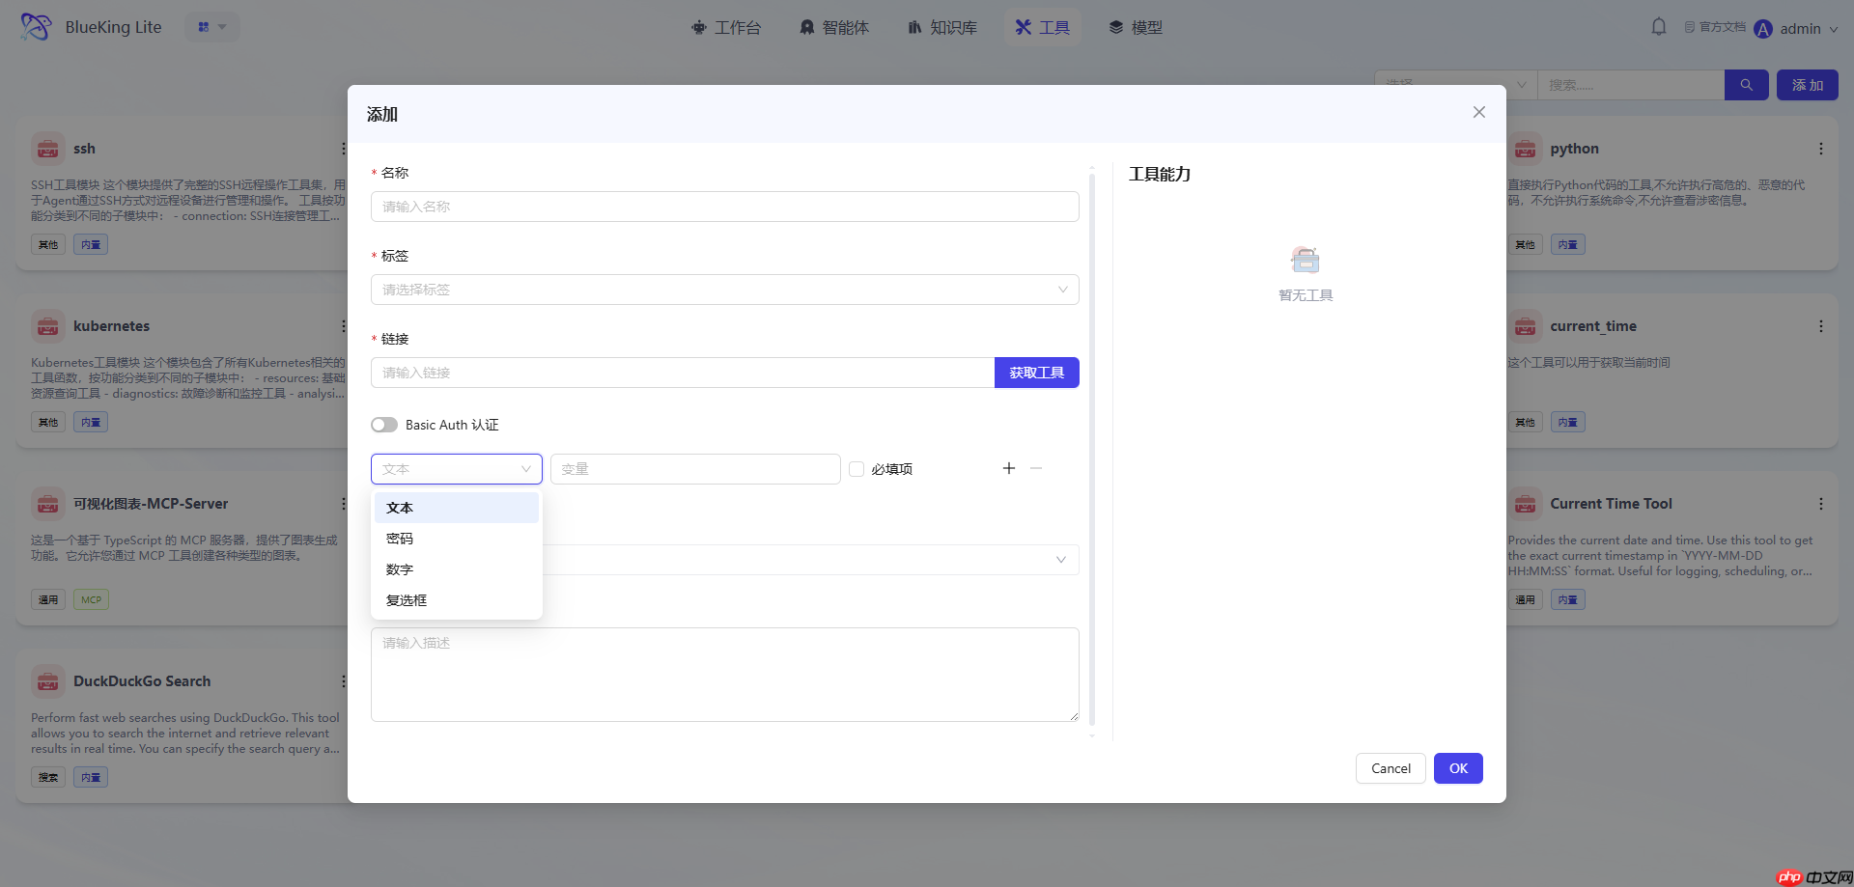This screenshot has width=1854, height=887.
Task: Click the ssh tool module icon
Action: pos(46,149)
